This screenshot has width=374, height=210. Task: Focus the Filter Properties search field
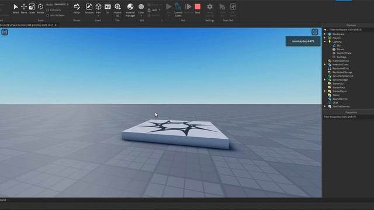pyautogui.click(x=348, y=117)
